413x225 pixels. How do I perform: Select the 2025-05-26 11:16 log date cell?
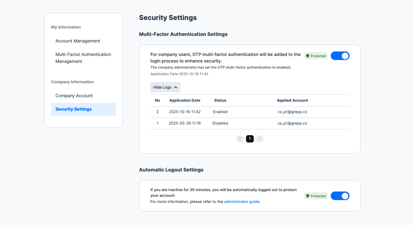coord(185,123)
